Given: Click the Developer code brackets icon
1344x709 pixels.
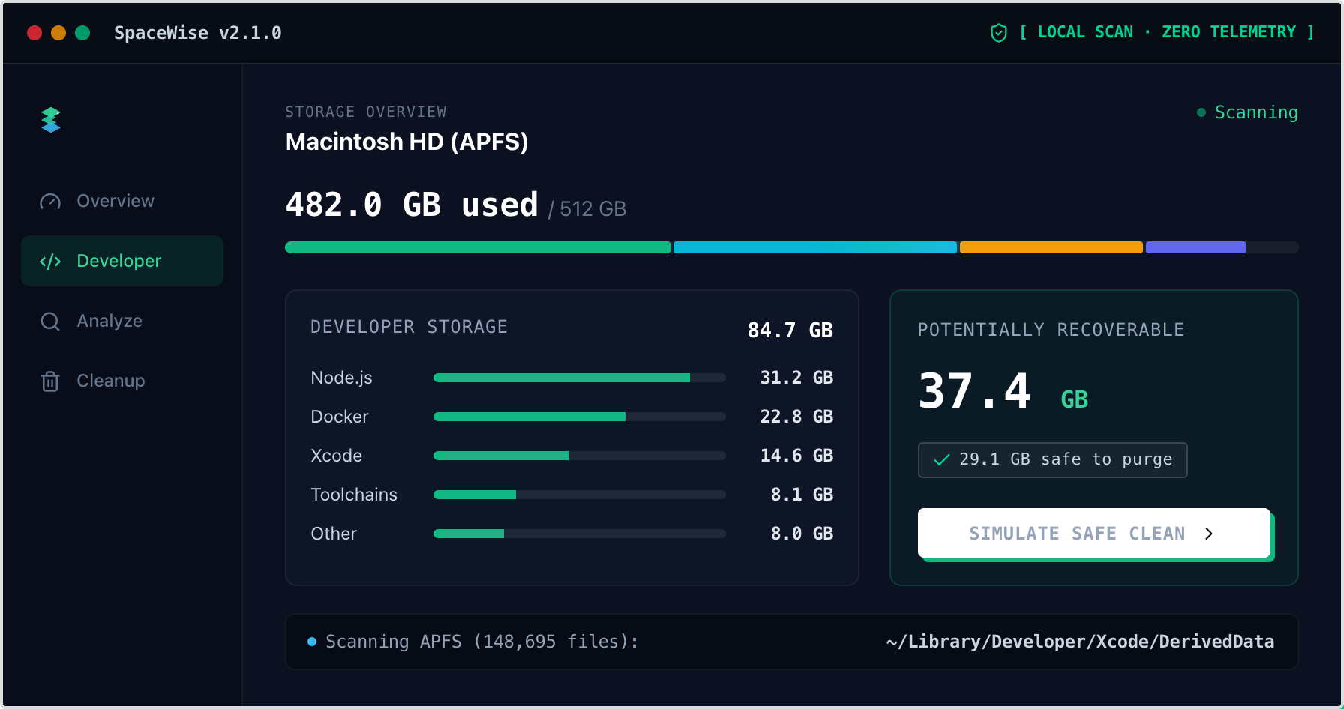Looking at the screenshot, I should (50, 261).
